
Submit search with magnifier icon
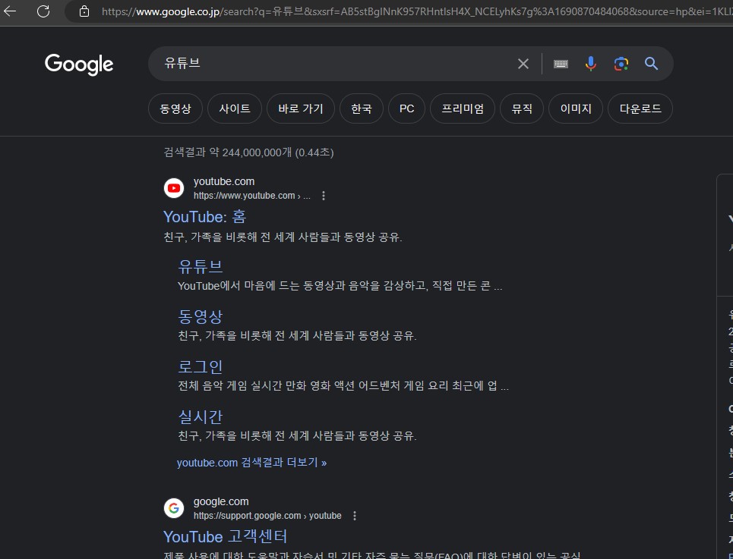click(x=651, y=64)
